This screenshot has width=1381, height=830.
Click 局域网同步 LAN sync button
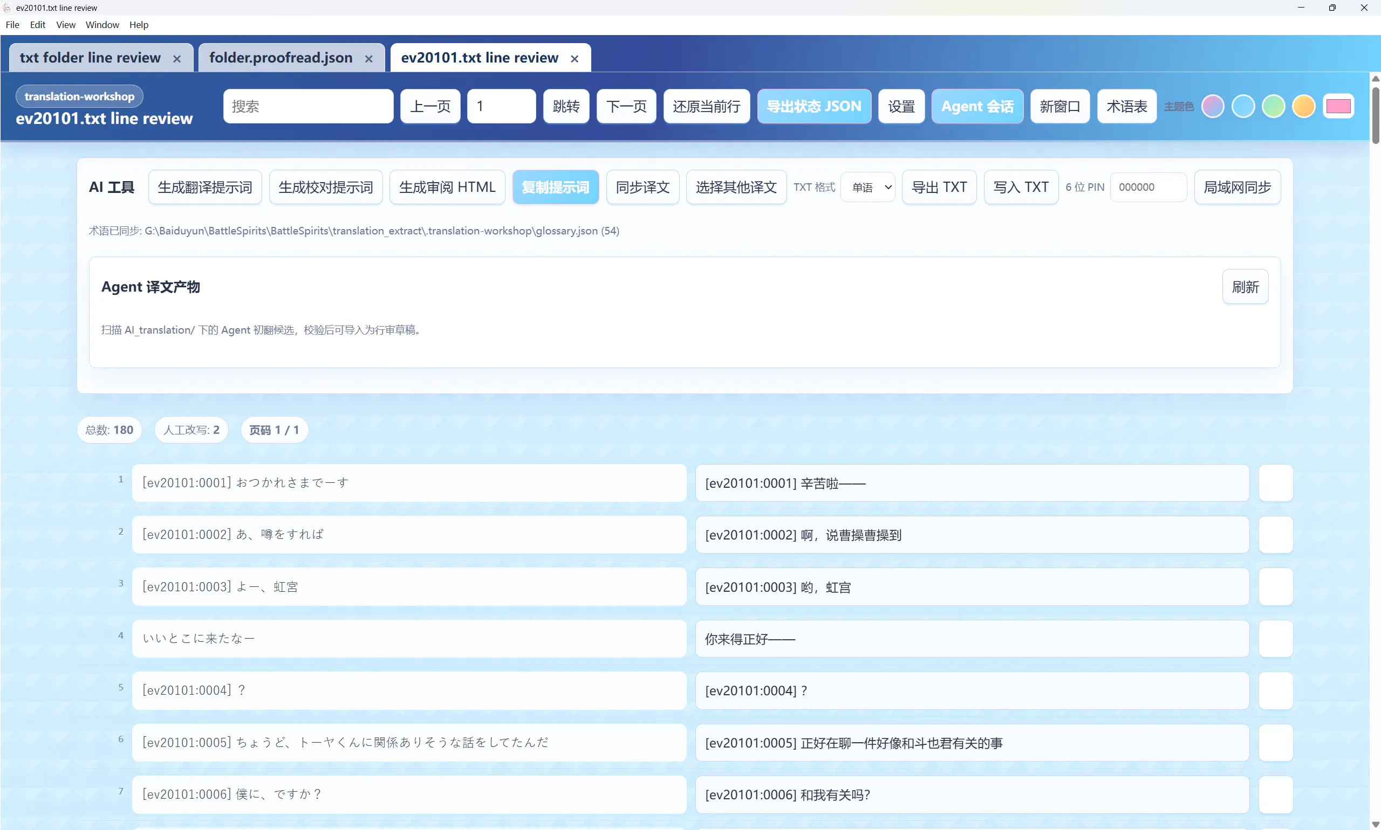click(x=1237, y=188)
